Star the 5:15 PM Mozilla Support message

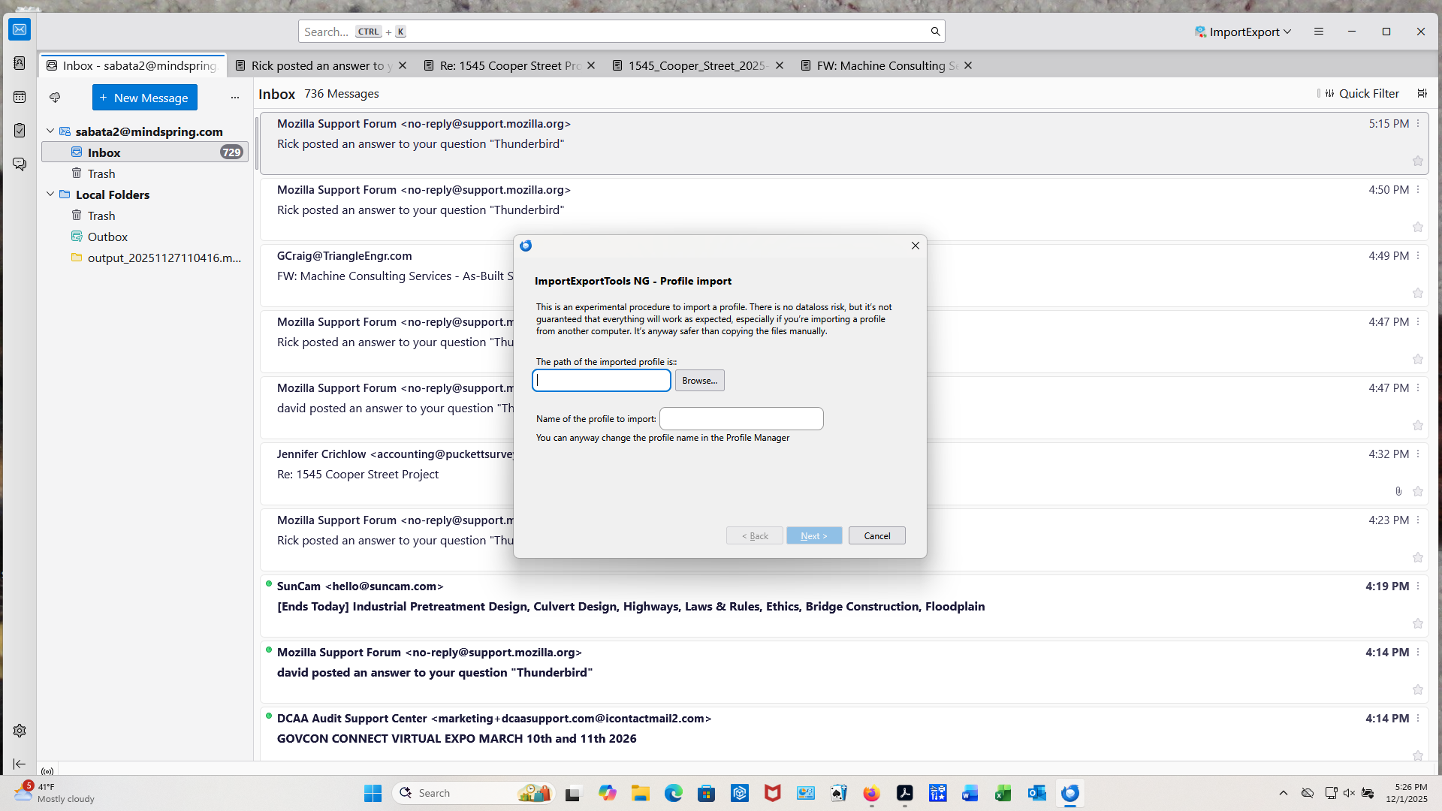[x=1417, y=161]
